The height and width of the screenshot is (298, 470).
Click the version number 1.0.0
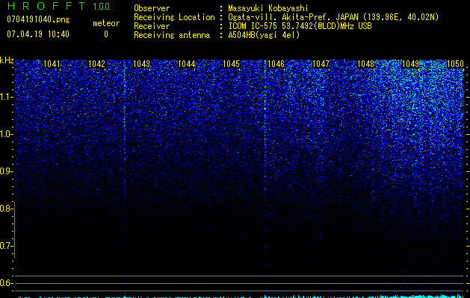[102, 7]
